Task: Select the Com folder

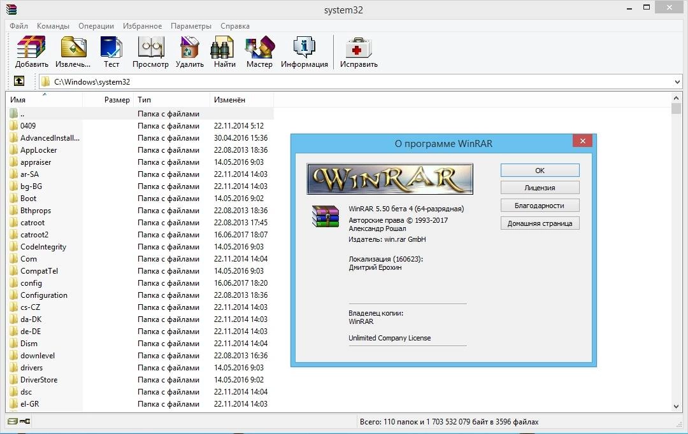Action: tap(29, 258)
